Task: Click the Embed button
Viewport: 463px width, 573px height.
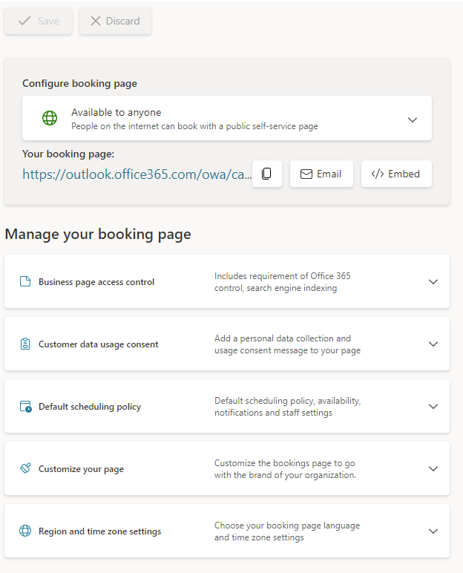Action: tap(396, 174)
